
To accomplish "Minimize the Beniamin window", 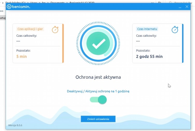I will [180, 7].
